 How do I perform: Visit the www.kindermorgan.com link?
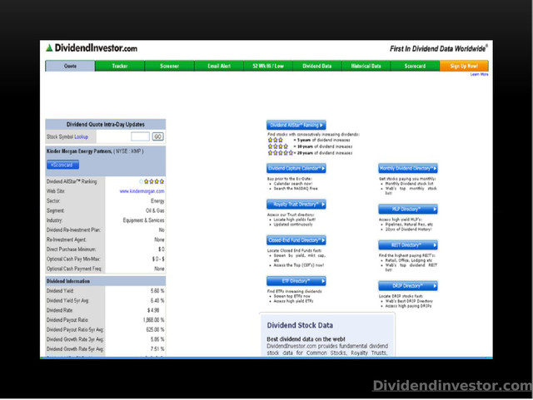pos(142,191)
